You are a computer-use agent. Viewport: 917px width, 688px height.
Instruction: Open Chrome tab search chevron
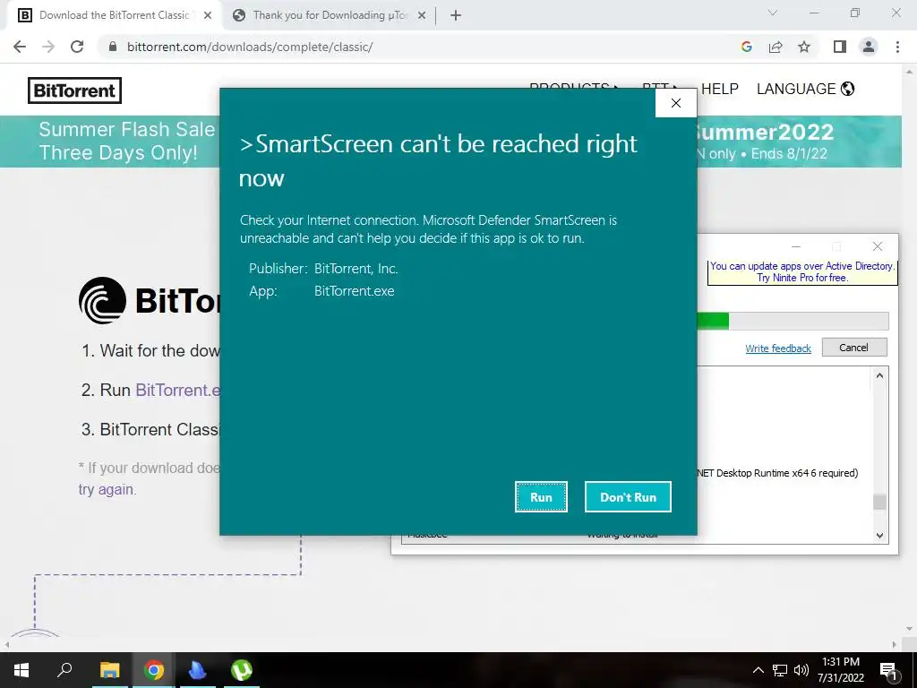pos(773,13)
